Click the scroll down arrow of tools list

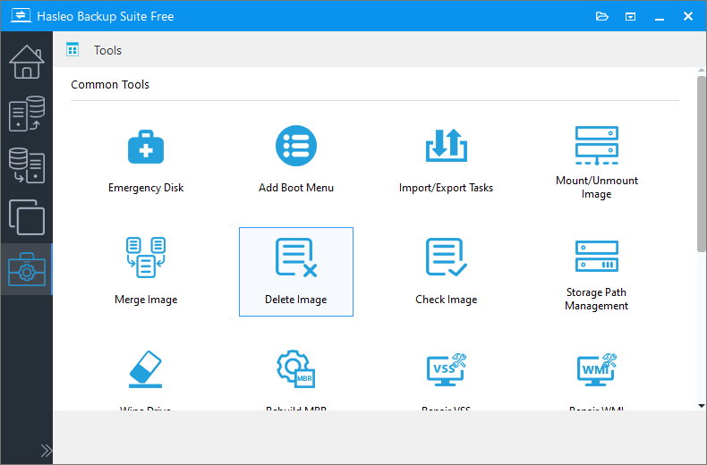pyautogui.click(x=701, y=406)
